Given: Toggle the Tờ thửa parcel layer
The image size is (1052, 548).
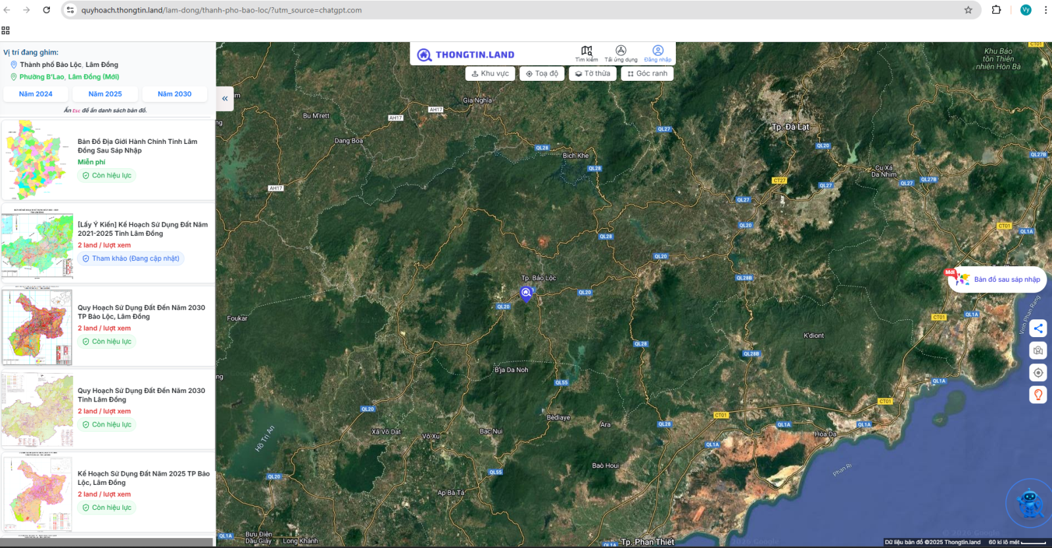Looking at the screenshot, I should point(592,74).
